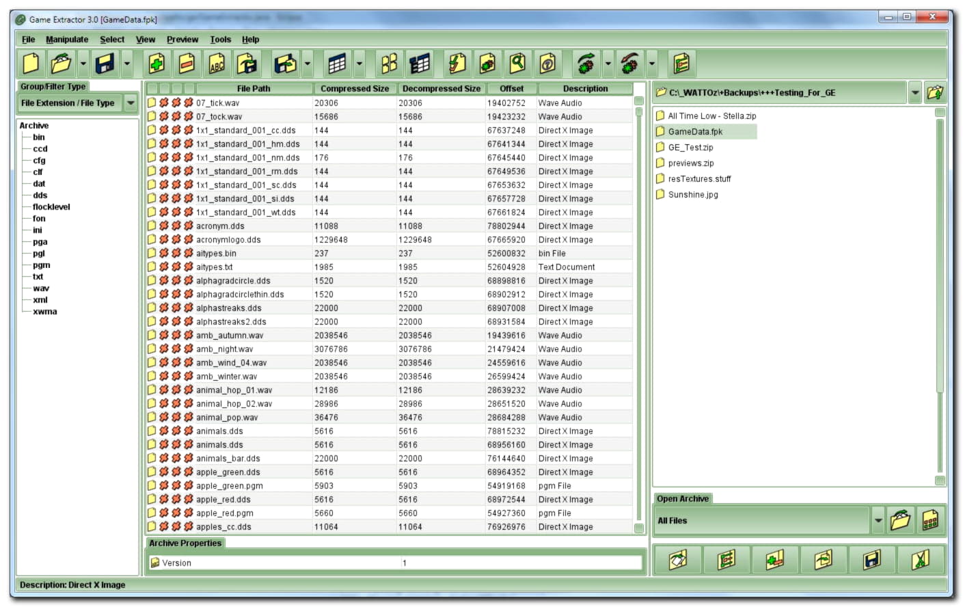
Task: Click the Version value field
Action: click(x=521, y=563)
